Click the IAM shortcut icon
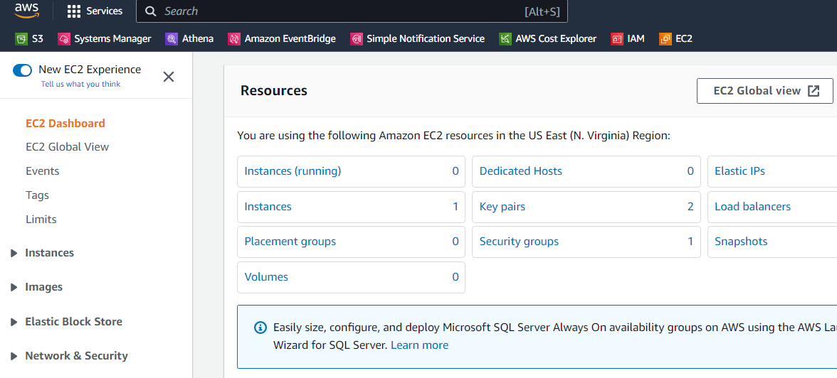 point(617,38)
